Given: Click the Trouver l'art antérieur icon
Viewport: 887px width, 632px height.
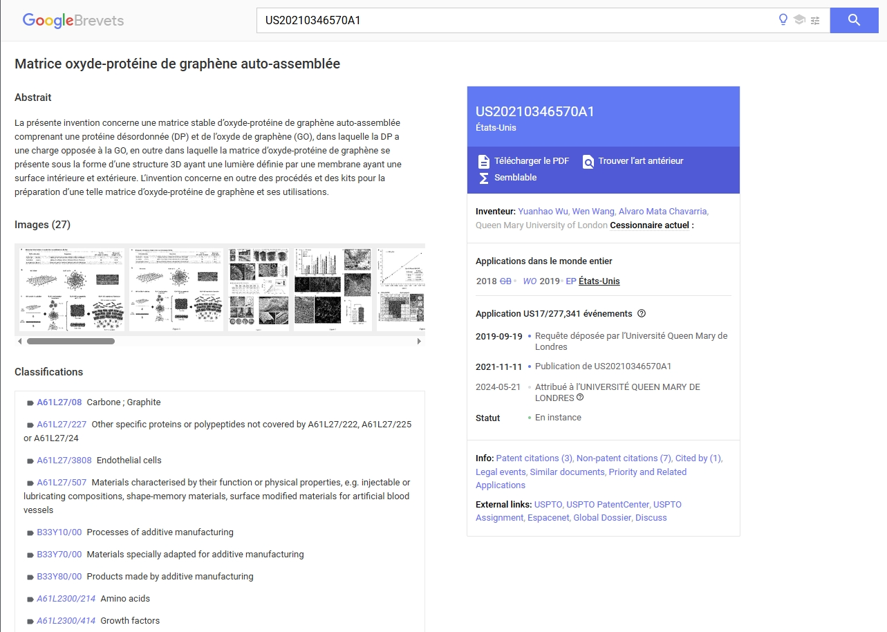Looking at the screenshot, I should 588,162.
